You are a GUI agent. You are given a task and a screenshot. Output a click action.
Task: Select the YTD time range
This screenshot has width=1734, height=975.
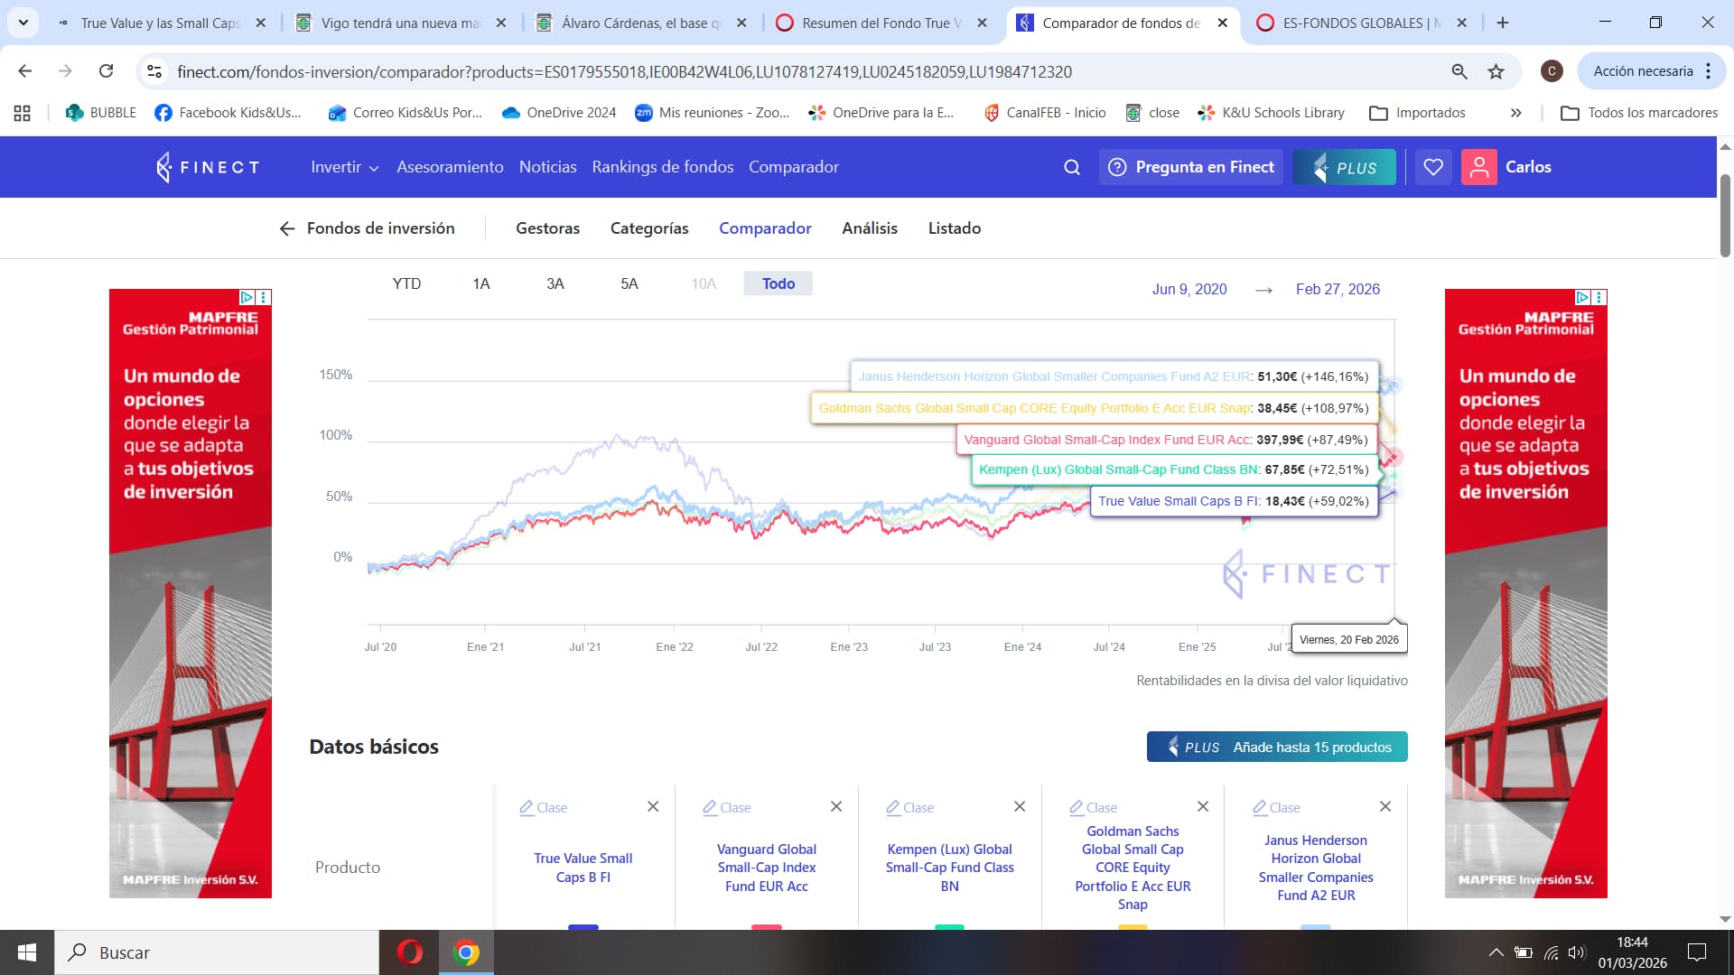(406, 283)
